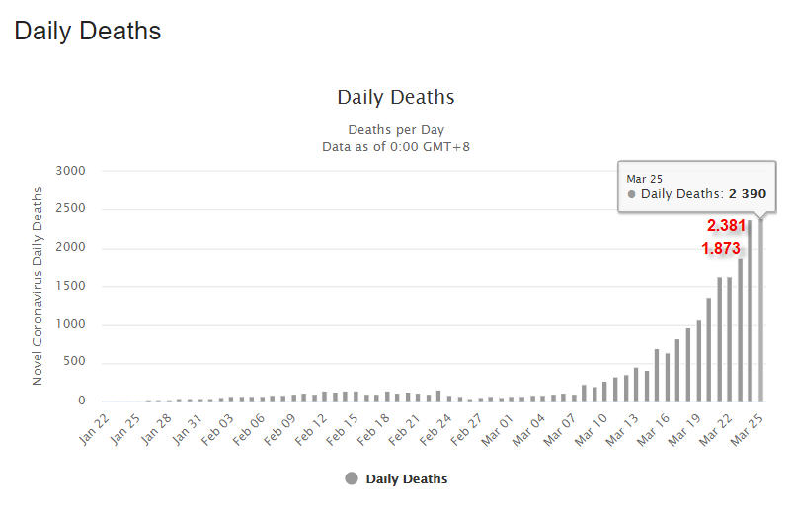Viewport: 791px width, 512px height.
Task: Toggle the Daily Deaths series in legend
Action: point(406,478)
